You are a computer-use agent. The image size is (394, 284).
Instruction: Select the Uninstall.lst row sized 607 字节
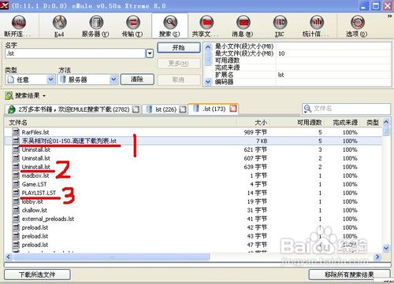pos(193,158)
